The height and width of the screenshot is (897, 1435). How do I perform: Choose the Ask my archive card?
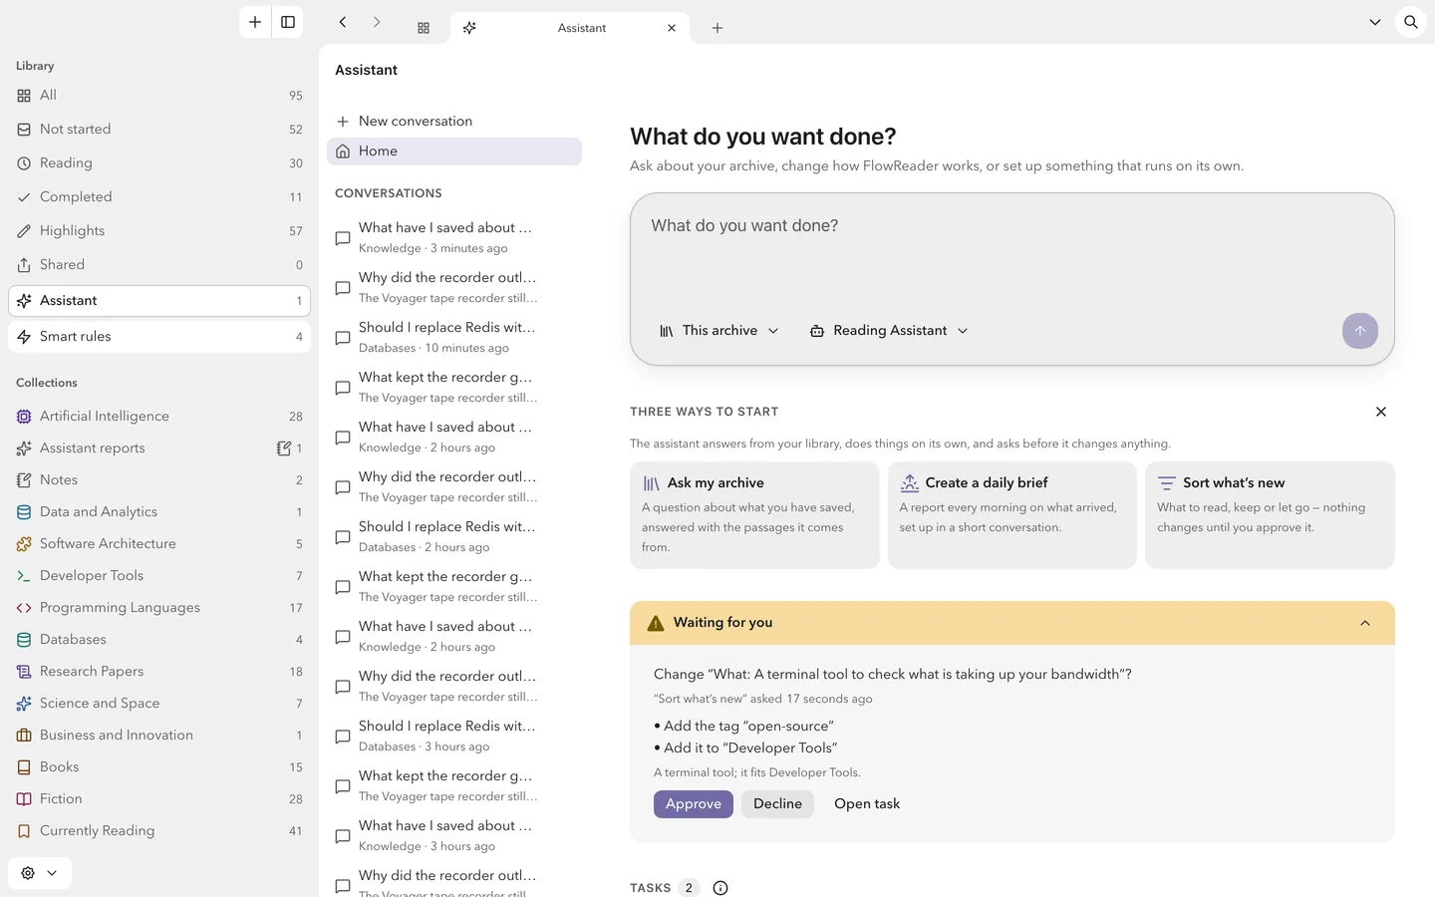[754, 515]
